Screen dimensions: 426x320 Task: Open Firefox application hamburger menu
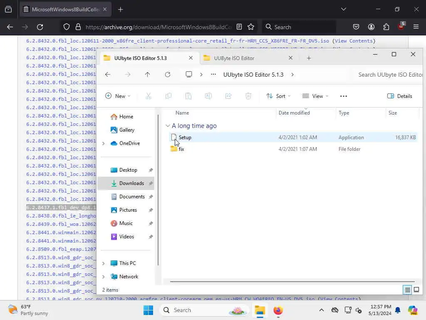tap(416, 27)
